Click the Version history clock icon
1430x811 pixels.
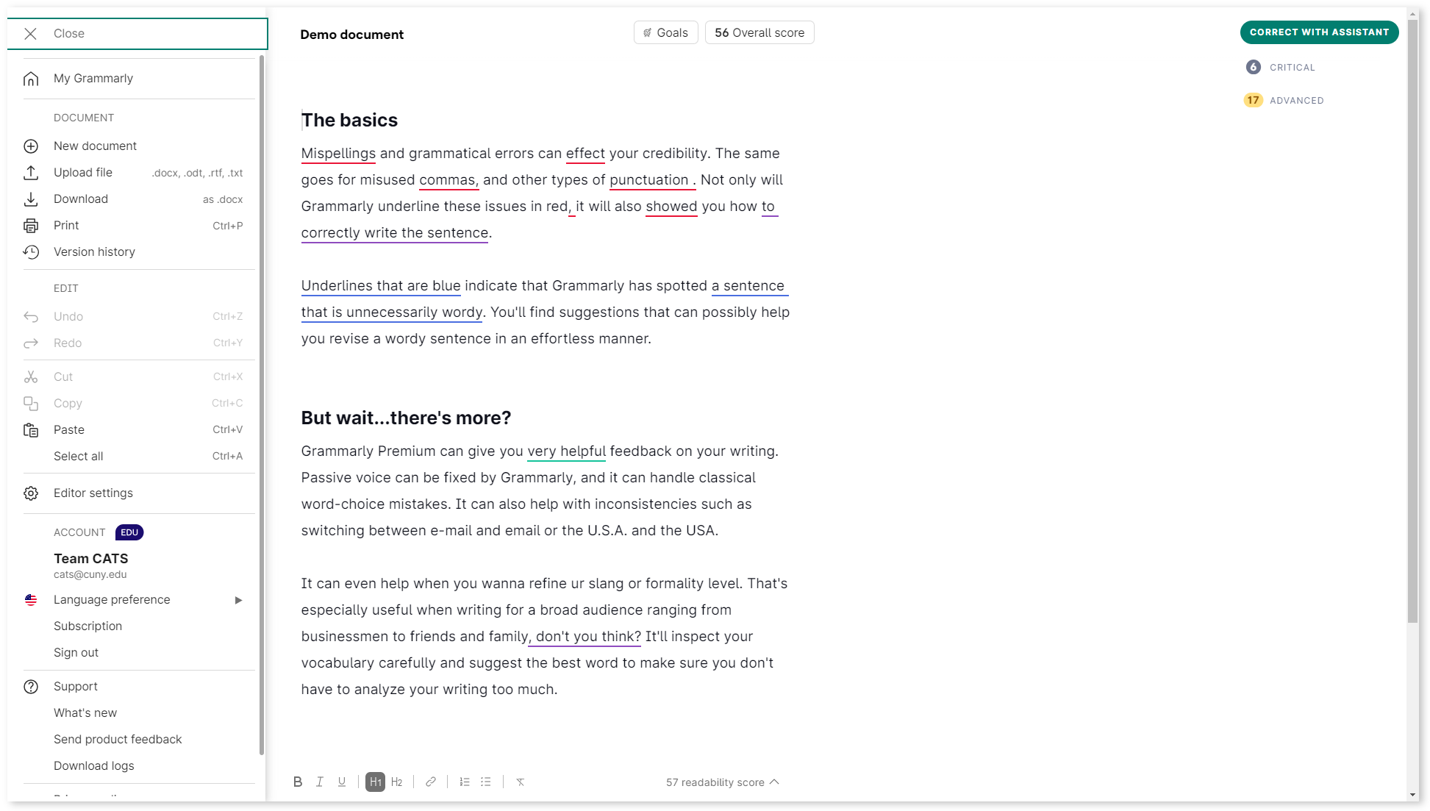click(x=31, y=252)
